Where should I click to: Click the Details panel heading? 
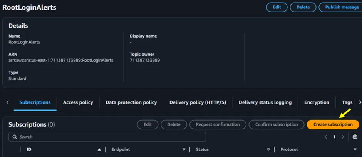[x=18, y=26]
